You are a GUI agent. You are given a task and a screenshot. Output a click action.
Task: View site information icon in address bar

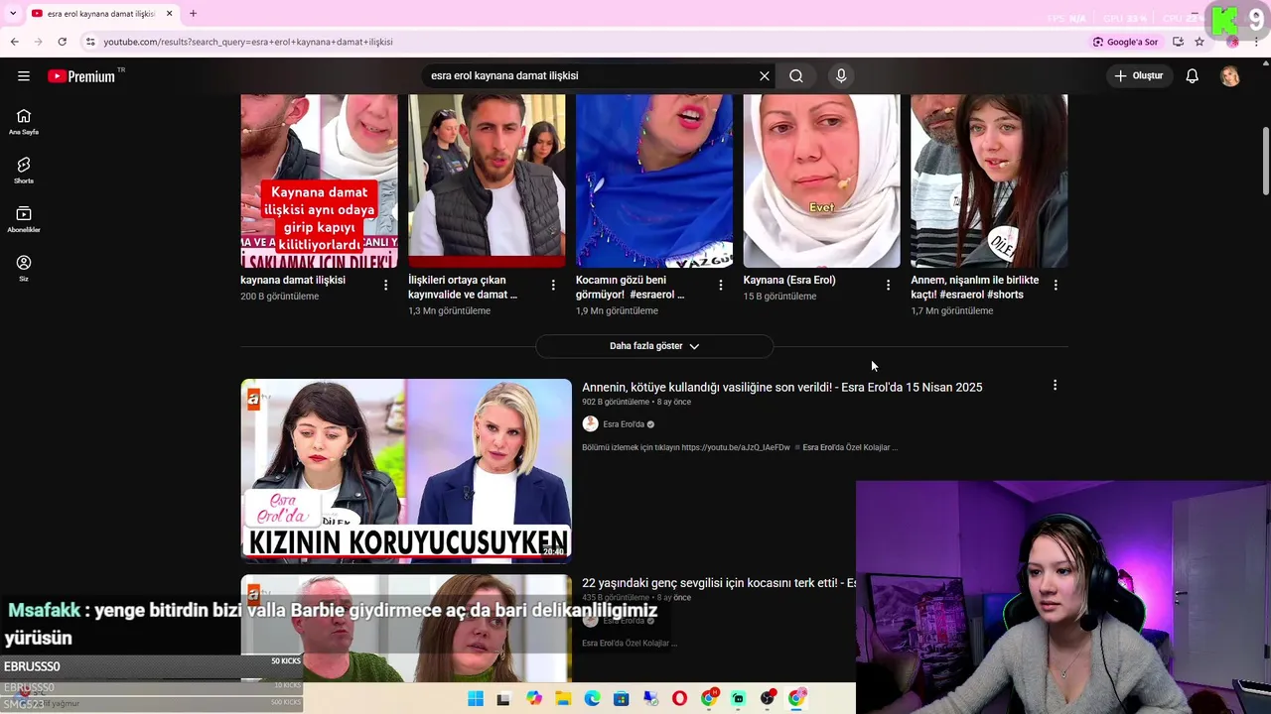90,42
